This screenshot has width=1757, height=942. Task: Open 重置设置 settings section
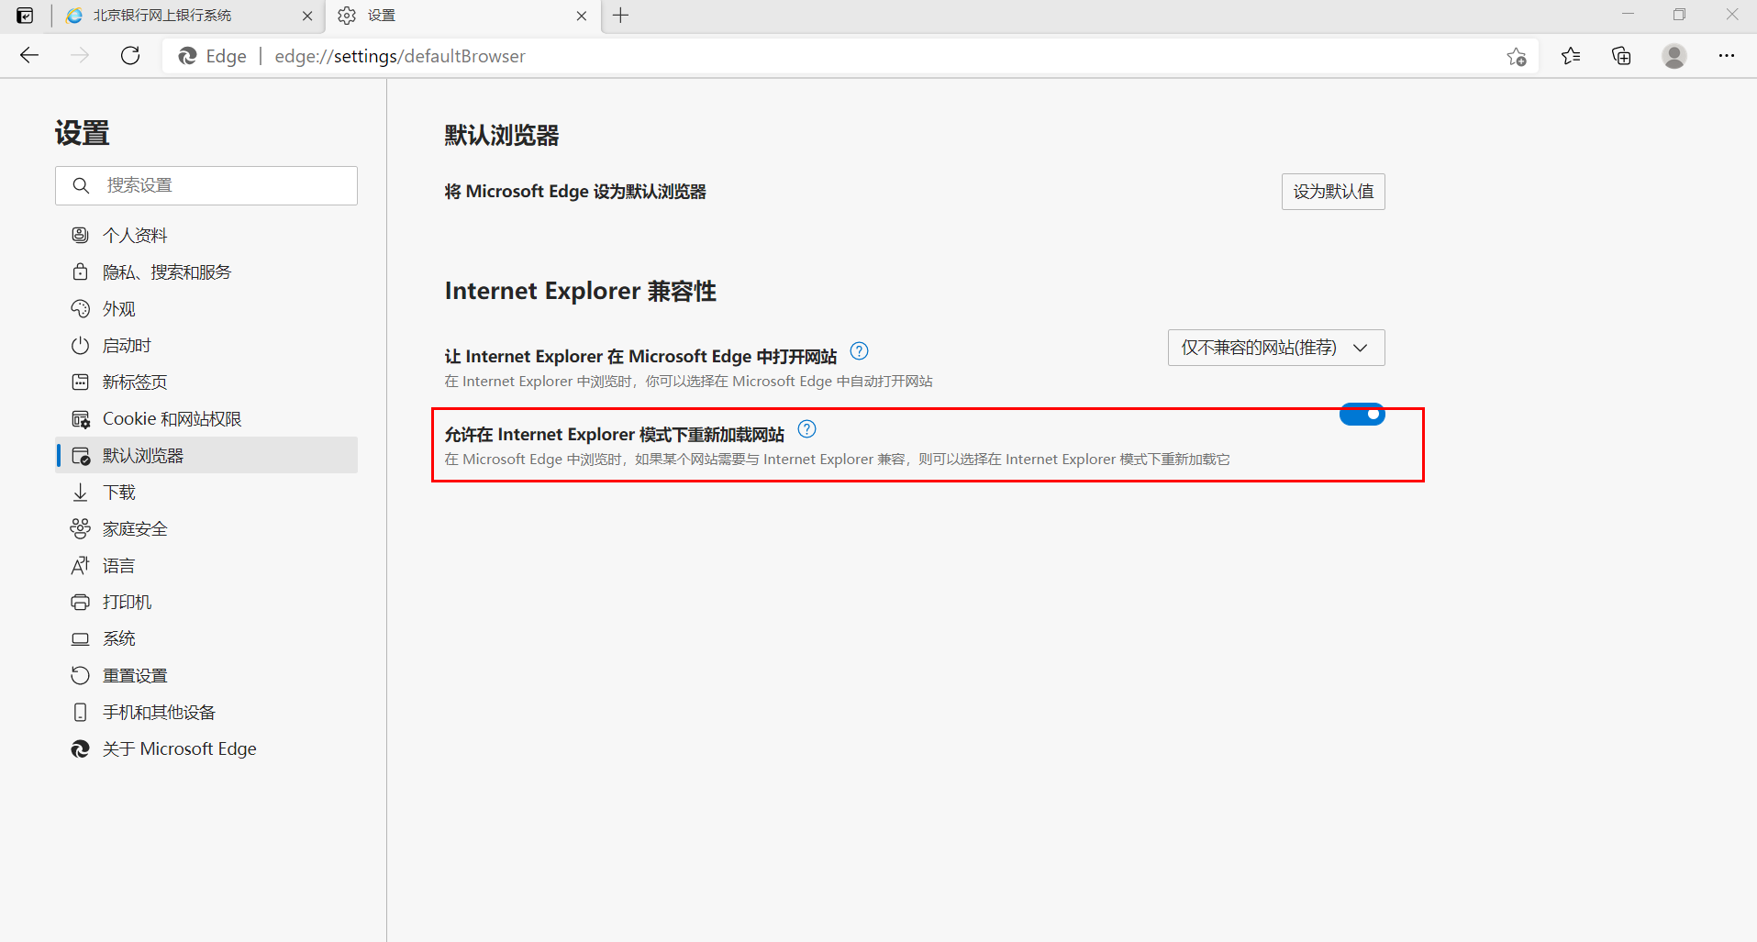[x=206, y=676]
